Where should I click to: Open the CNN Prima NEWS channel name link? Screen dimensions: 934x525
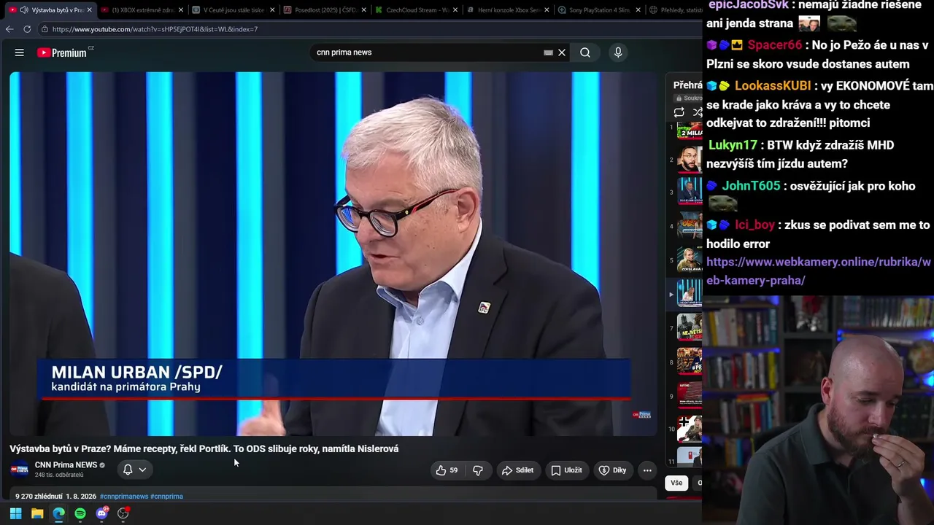pyautogui.click(x=66, y=465)
